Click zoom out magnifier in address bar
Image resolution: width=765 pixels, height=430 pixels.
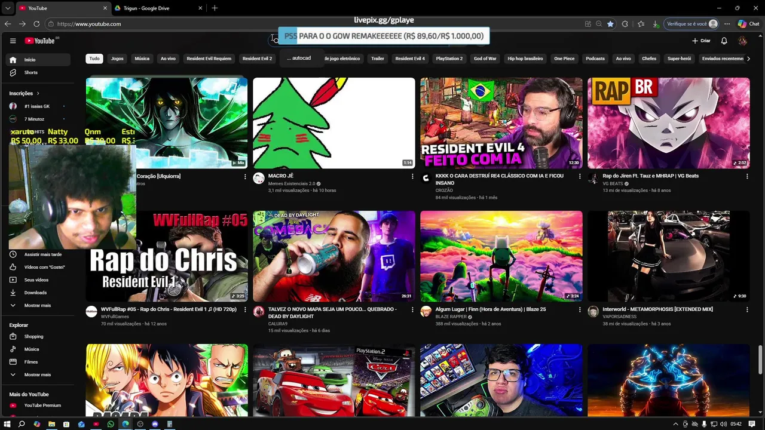[599, 24]
